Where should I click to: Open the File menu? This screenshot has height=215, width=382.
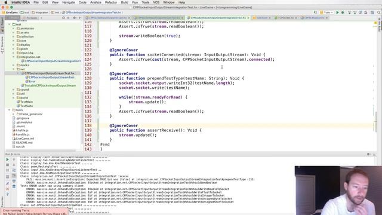coord(36,2)
